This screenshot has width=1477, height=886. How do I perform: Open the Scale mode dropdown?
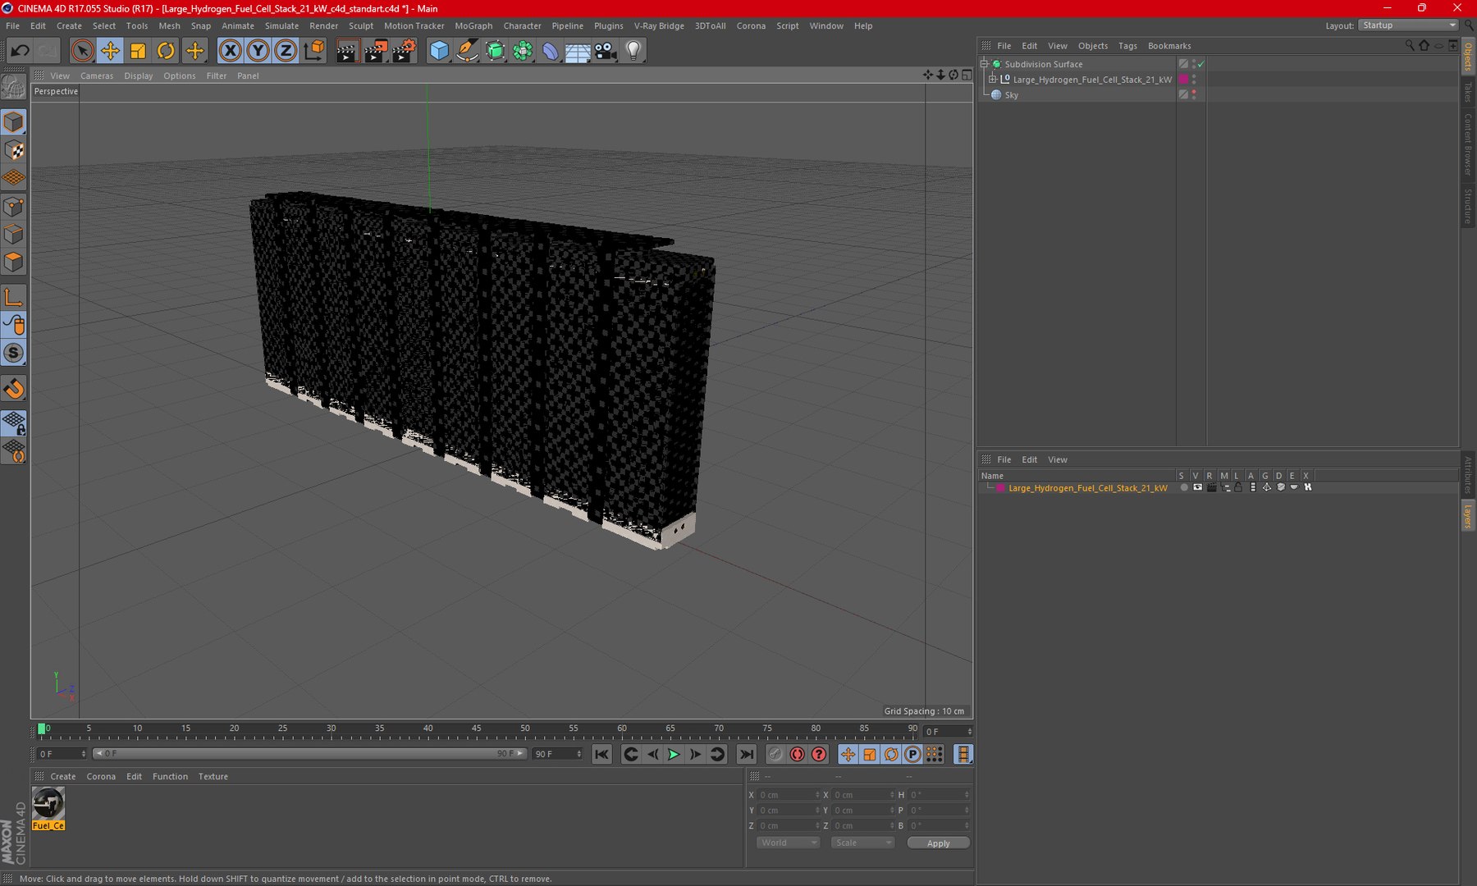point(862,843)
